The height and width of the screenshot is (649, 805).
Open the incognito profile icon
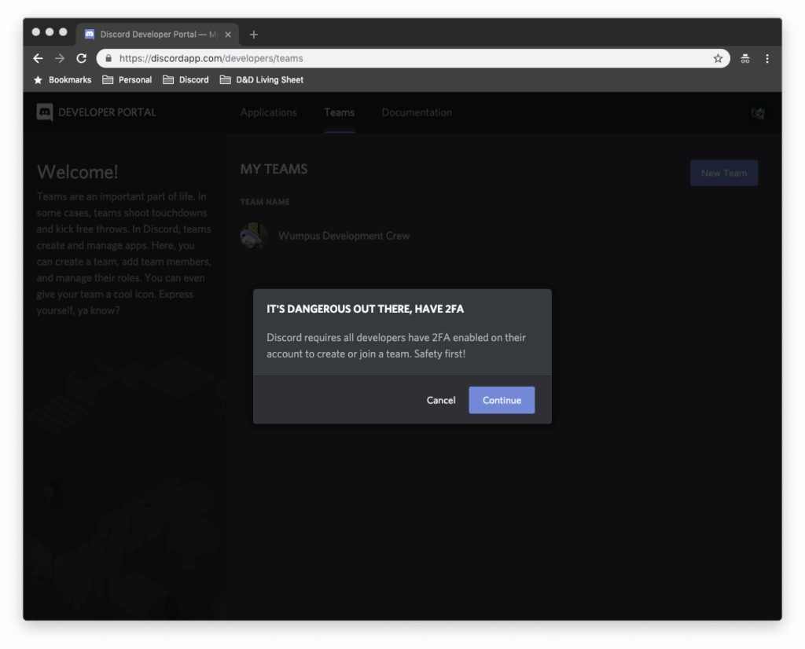point(745,58)
